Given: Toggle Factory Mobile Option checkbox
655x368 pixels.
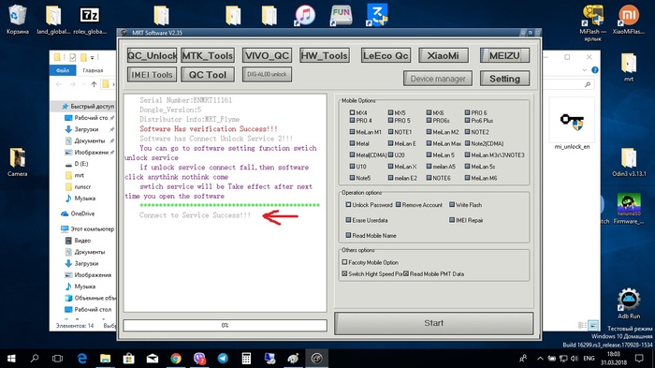Looking at the screenshot, I should coord(344,262).
